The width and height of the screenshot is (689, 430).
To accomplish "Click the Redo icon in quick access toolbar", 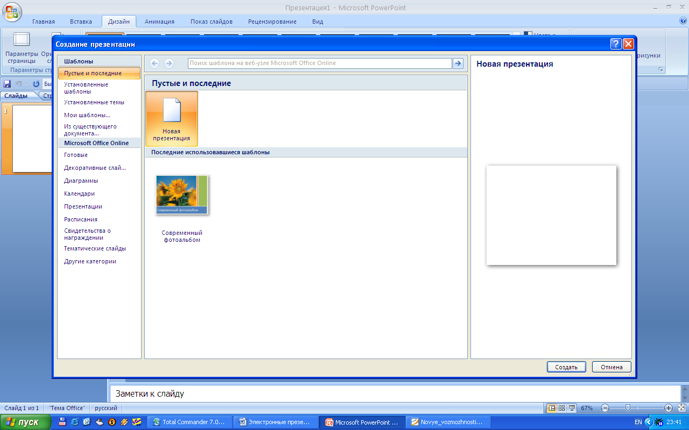I will [x=36, y=84].
